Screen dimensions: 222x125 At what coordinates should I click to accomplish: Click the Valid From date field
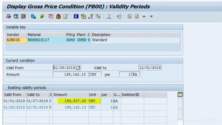[x=64, y=68]
